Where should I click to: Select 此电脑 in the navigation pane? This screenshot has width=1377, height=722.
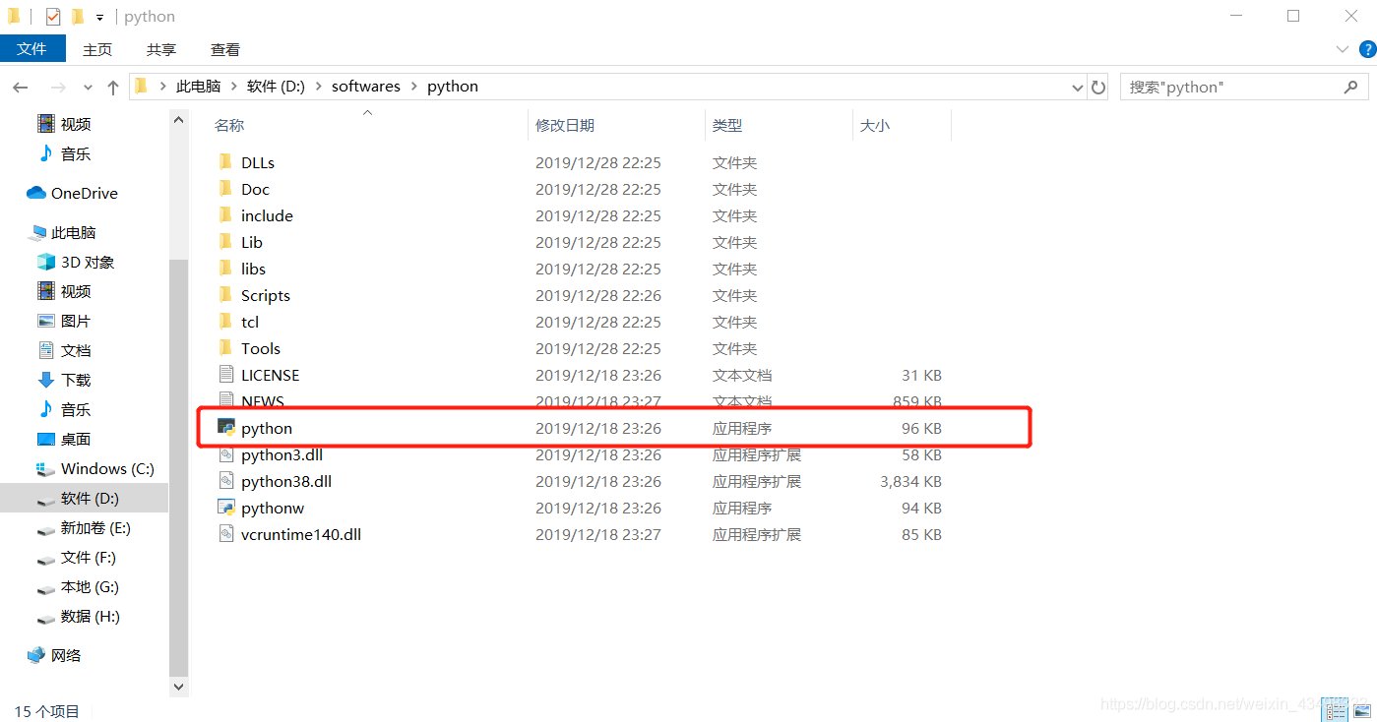[x=74, y=232]
